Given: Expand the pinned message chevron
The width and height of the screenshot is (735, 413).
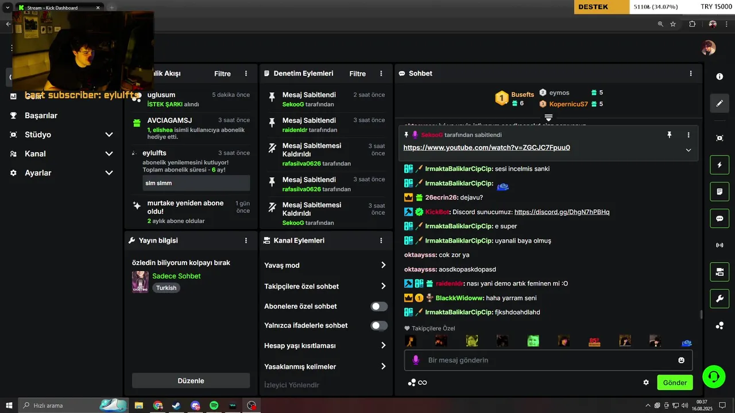Looking at the screenshot, I should pyautogui.click(x=688, y=150).
